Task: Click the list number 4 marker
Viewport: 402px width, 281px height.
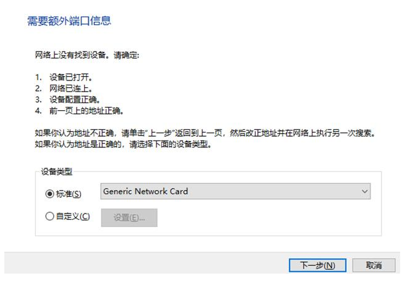Action: 38,111
